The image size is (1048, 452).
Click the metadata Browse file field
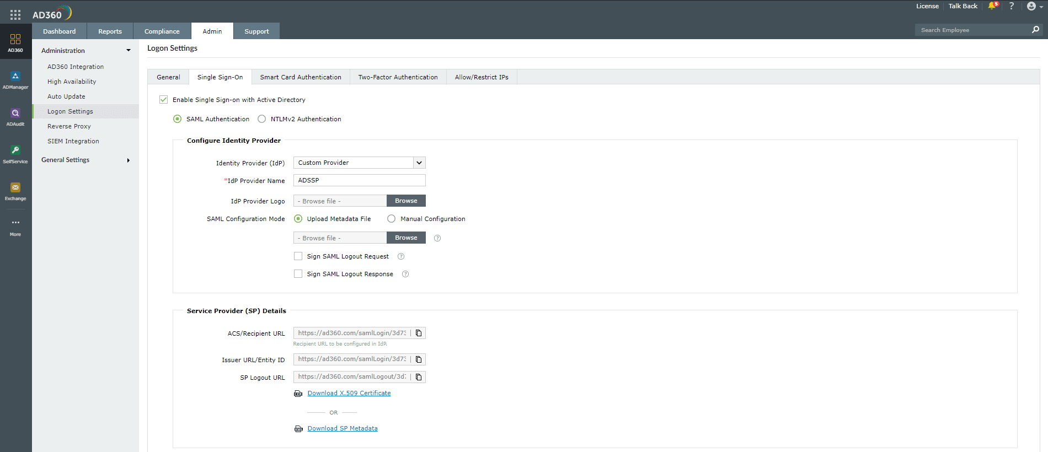click(x=340, y=238)
